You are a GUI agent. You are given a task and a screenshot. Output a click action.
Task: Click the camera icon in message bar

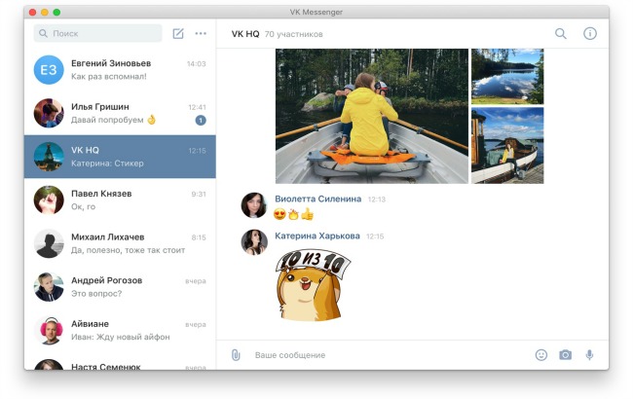[x=565, y=355]
